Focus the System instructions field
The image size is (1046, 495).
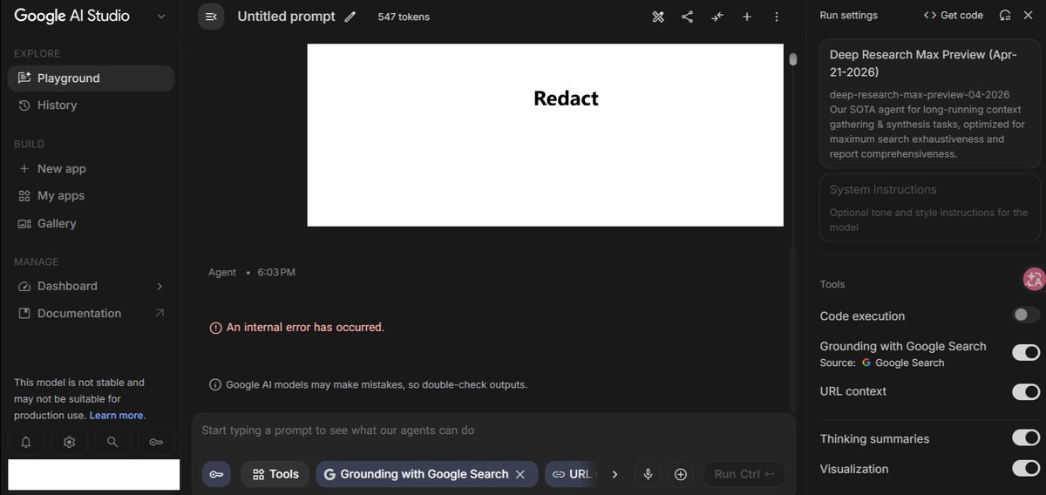930,207
